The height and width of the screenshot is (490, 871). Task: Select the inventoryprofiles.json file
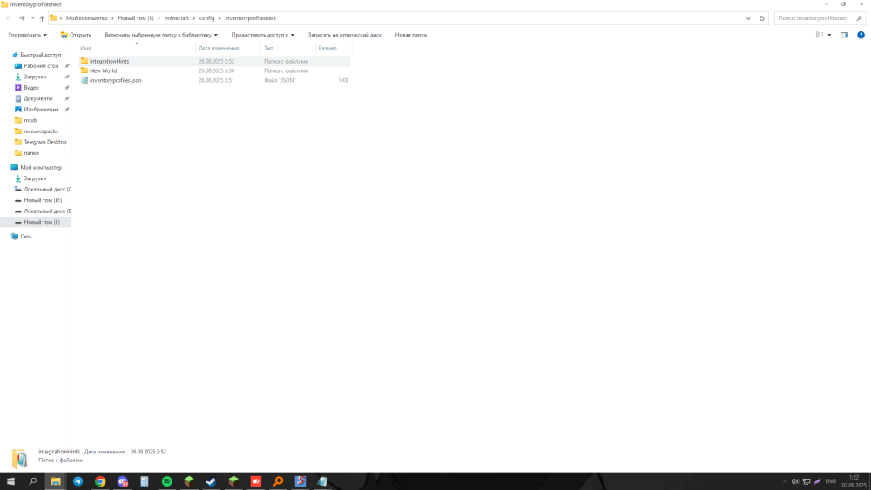214,80
